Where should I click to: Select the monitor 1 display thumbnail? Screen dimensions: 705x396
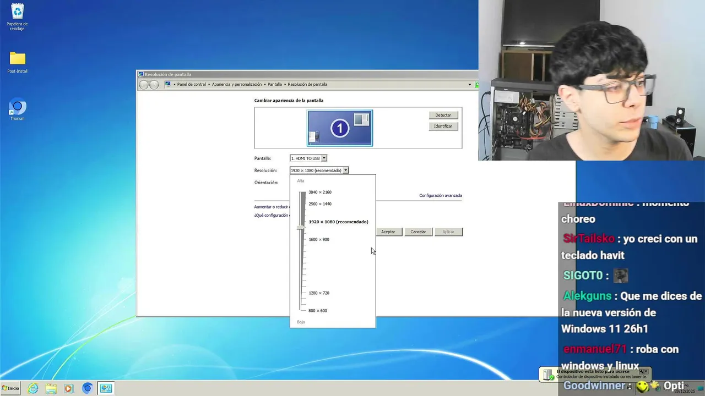tap(340, 128)
